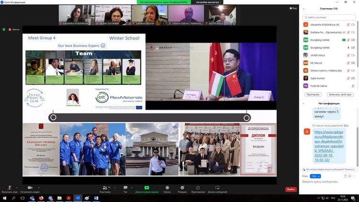Open Telegram from the Windows taskbar
The image size is (359, 202).
click(50, 198)
